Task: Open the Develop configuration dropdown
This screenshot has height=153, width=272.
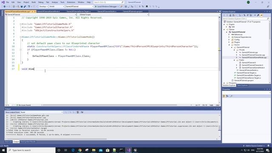Action: point(43,6)
